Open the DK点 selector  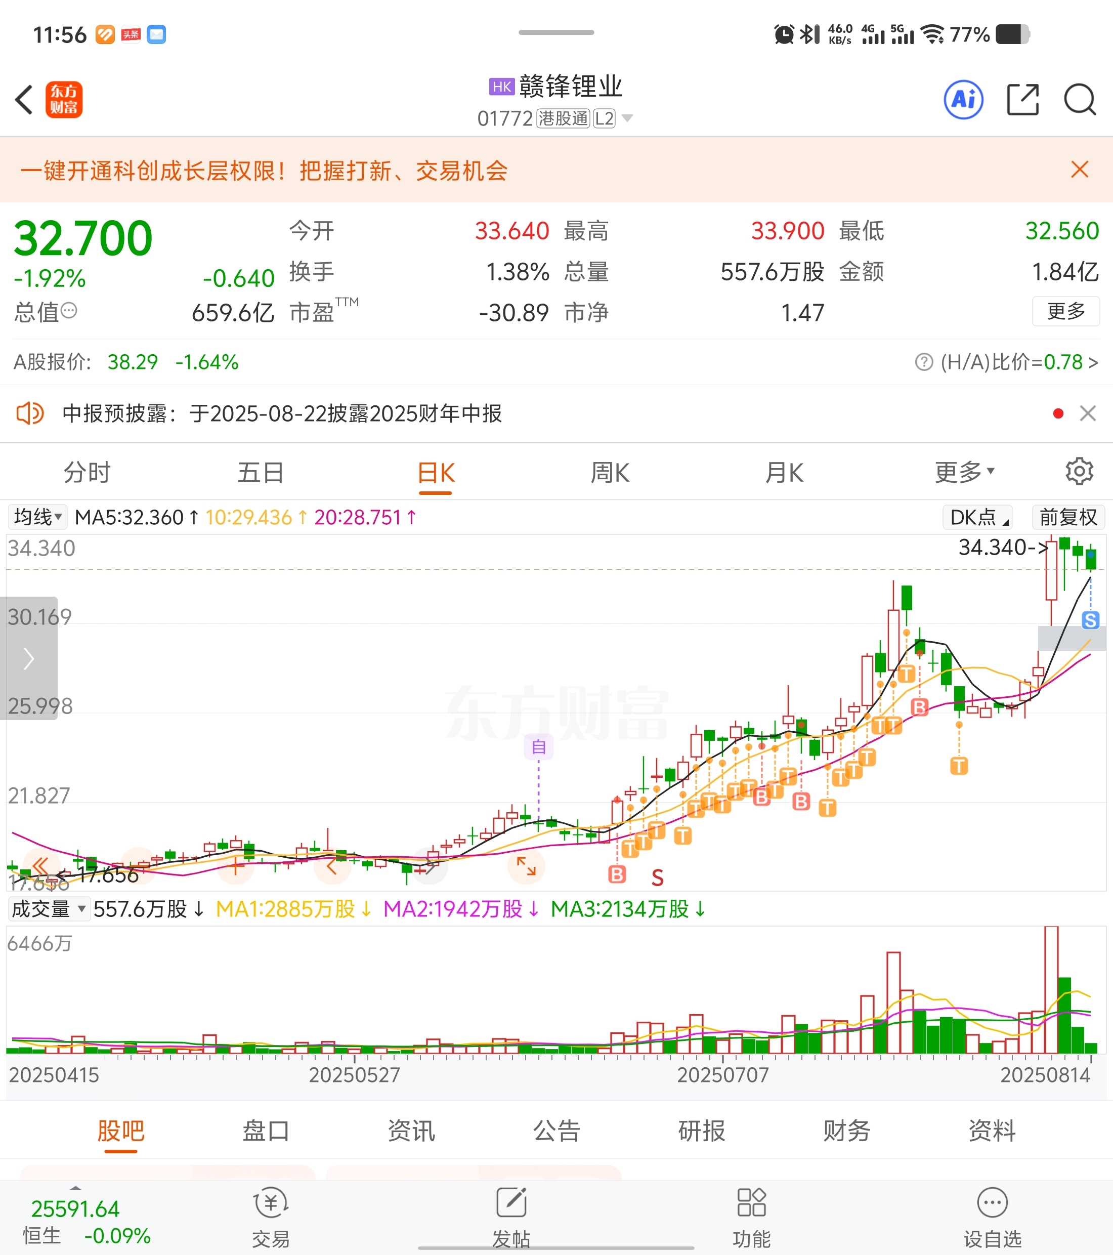pos(977,517)
